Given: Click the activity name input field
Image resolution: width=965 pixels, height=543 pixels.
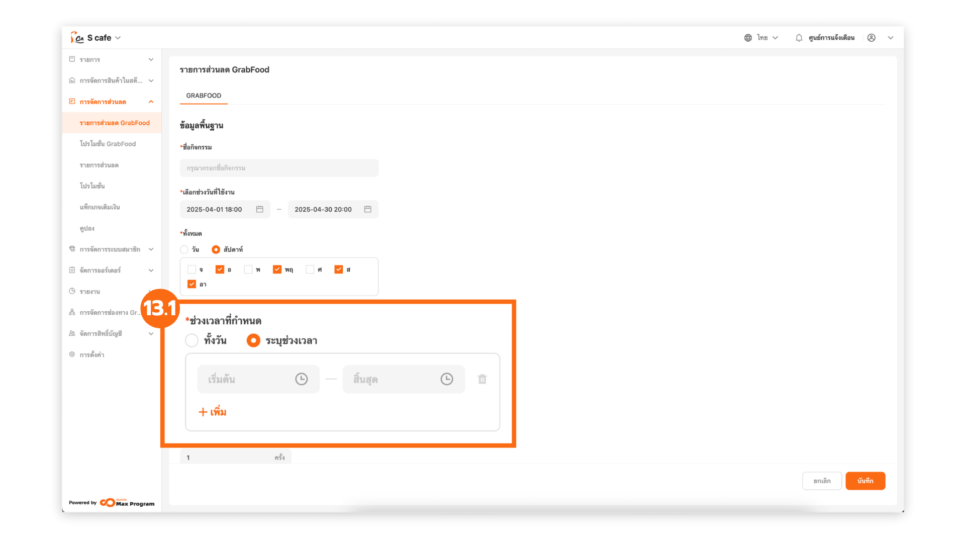Looking at the screenshot, I should point(279,168).
